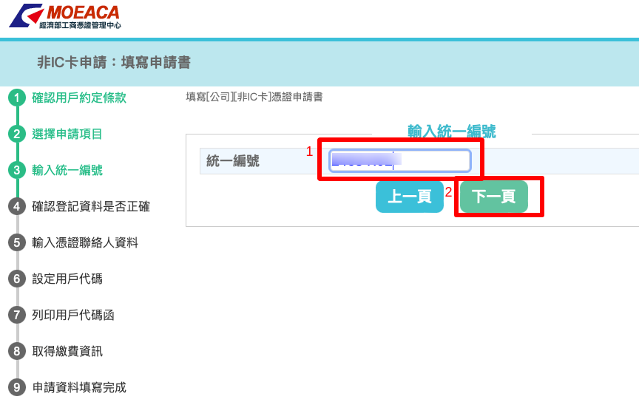639x419 pixels.
Task: Open step 取得繳費資訊
Action: 67,351
